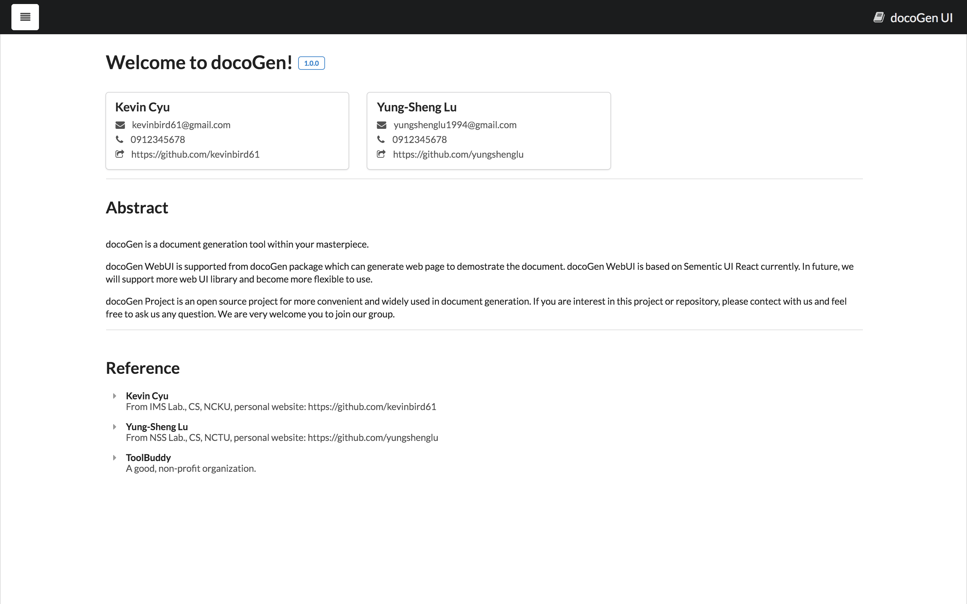Click the share link icon in Kevin Cyu's card

tap(120, 154)
